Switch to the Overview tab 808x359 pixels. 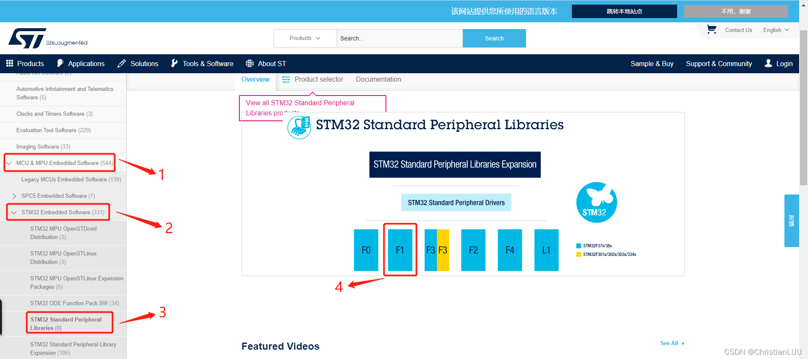(x=255, y=80)
